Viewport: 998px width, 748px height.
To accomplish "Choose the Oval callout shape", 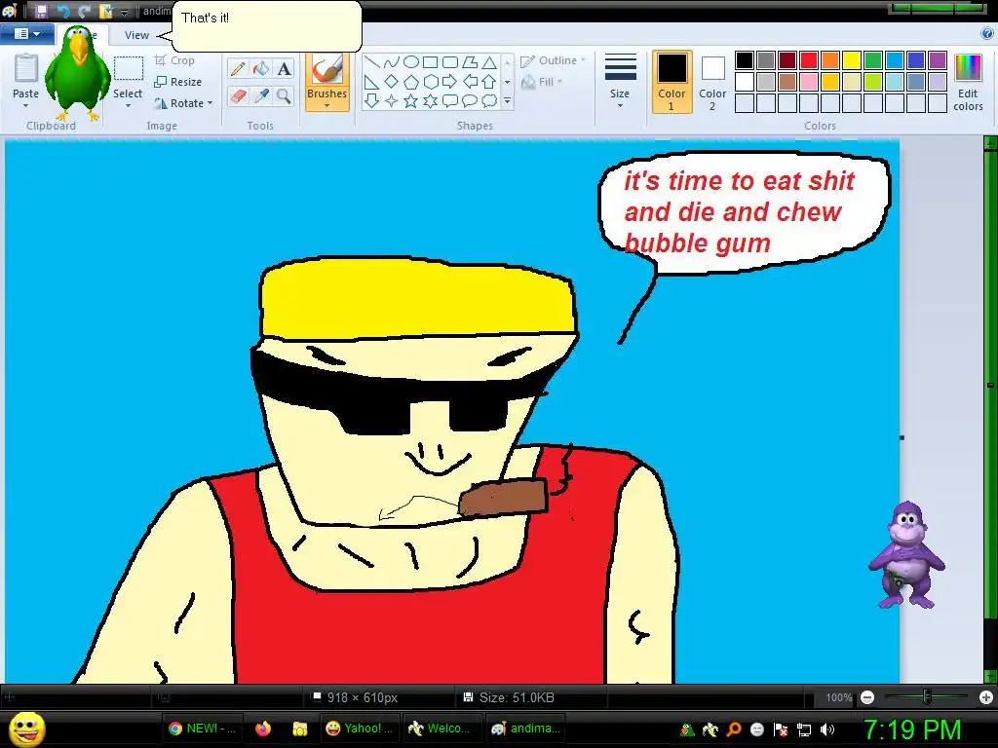I will [x=470, y=100].
